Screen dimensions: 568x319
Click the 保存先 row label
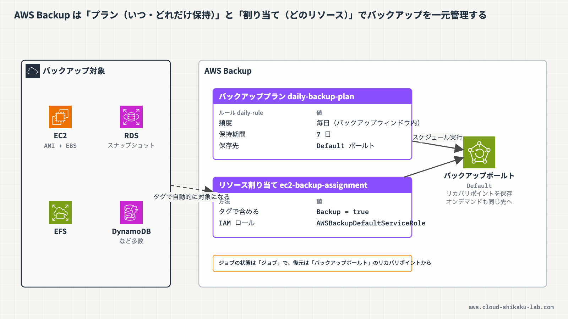tap(229, 146)
